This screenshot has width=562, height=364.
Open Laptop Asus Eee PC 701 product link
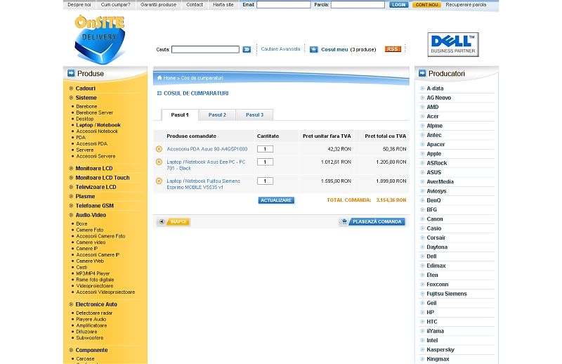(x=206, y=165)
